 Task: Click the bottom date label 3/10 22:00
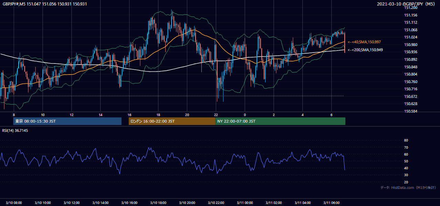tap(216, 203)
